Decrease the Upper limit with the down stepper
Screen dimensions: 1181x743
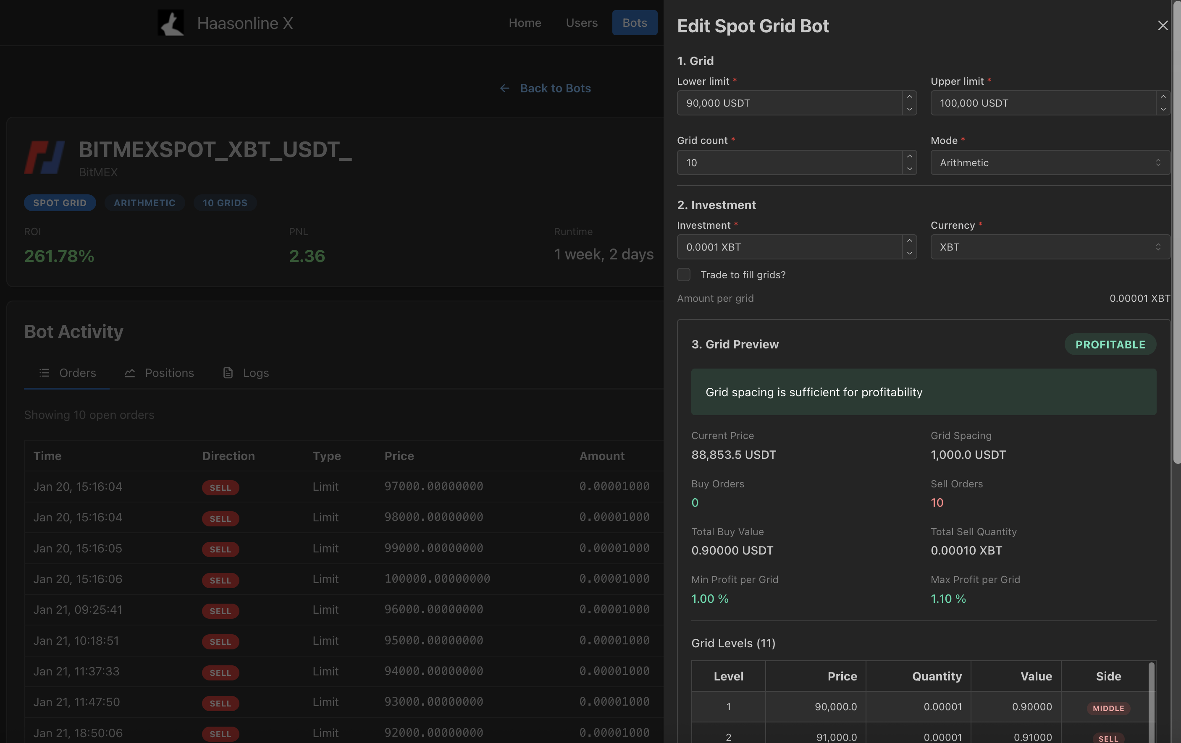1164,108
